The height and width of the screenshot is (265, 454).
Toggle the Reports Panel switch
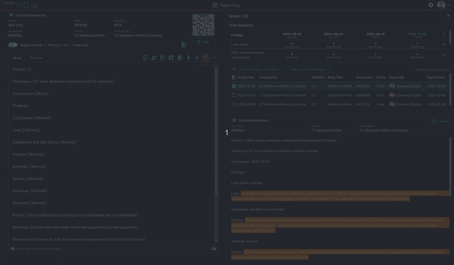[13, 45]
